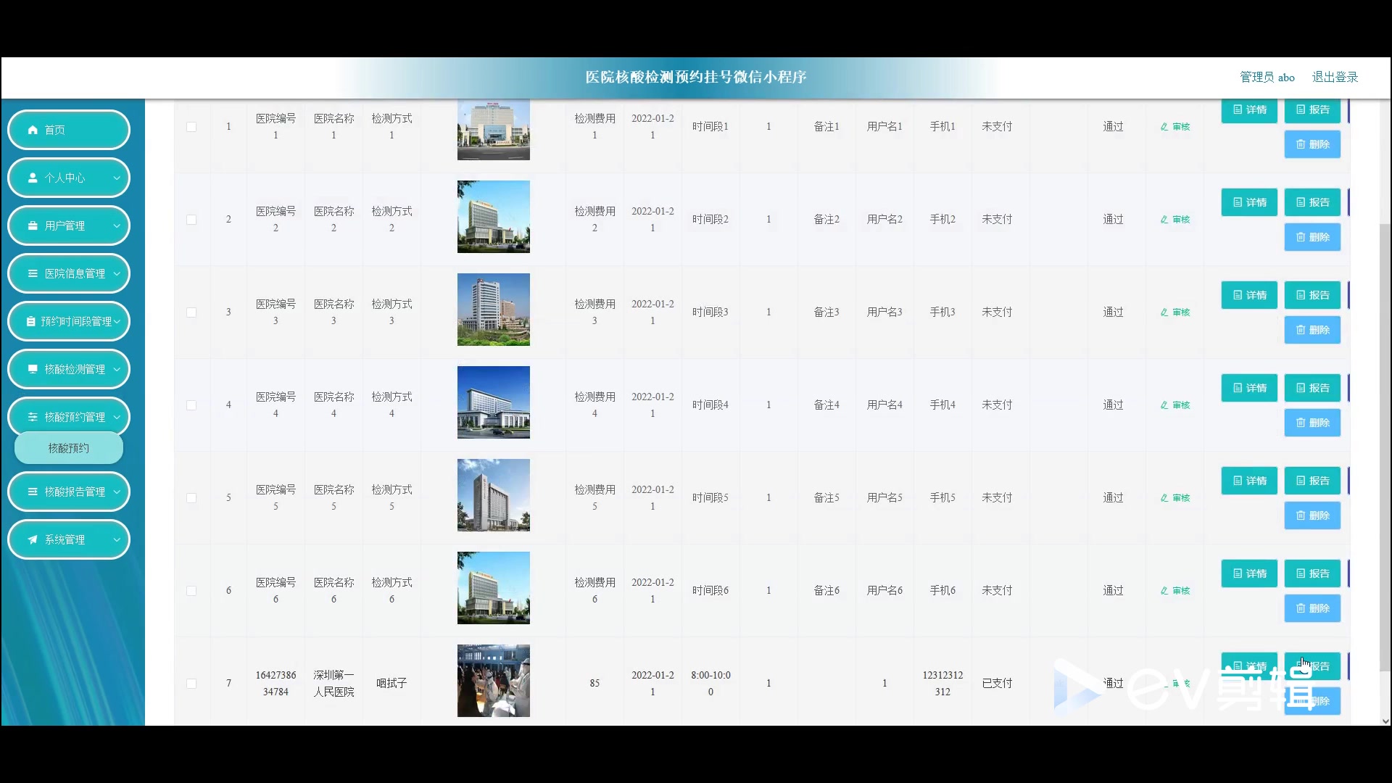
Task: Check the row 7 checkbox
Action: pyautogui.click(x=191, y=684)
